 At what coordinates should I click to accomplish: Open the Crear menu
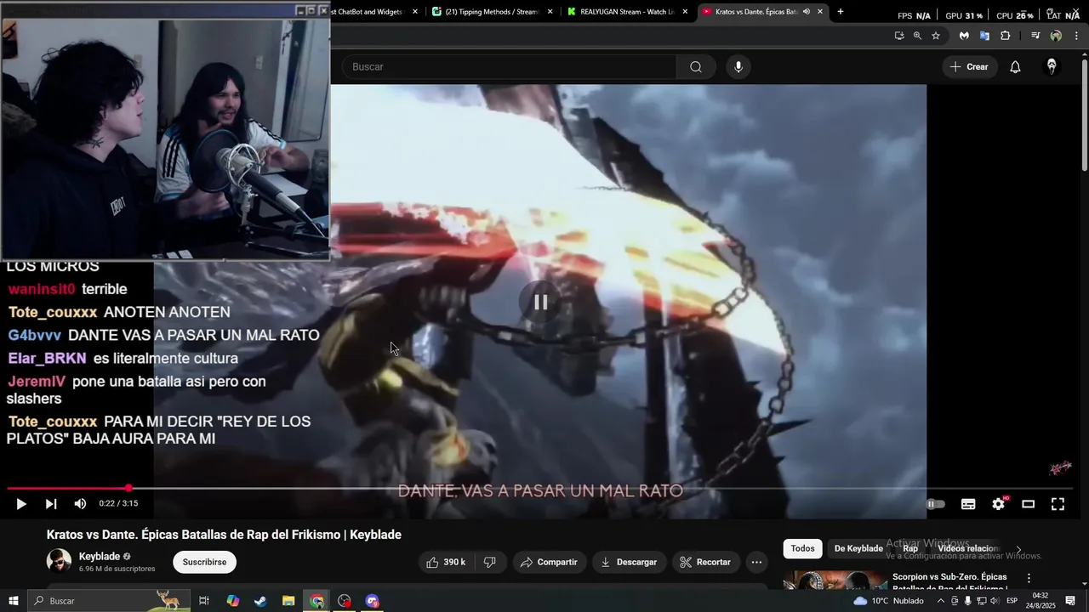pos(969,67)
